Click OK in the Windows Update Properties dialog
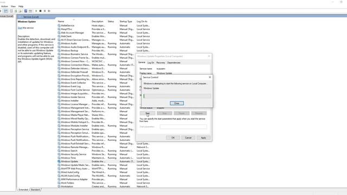The width and height of the screenshot is (347, 195). [x=173, y=138]
